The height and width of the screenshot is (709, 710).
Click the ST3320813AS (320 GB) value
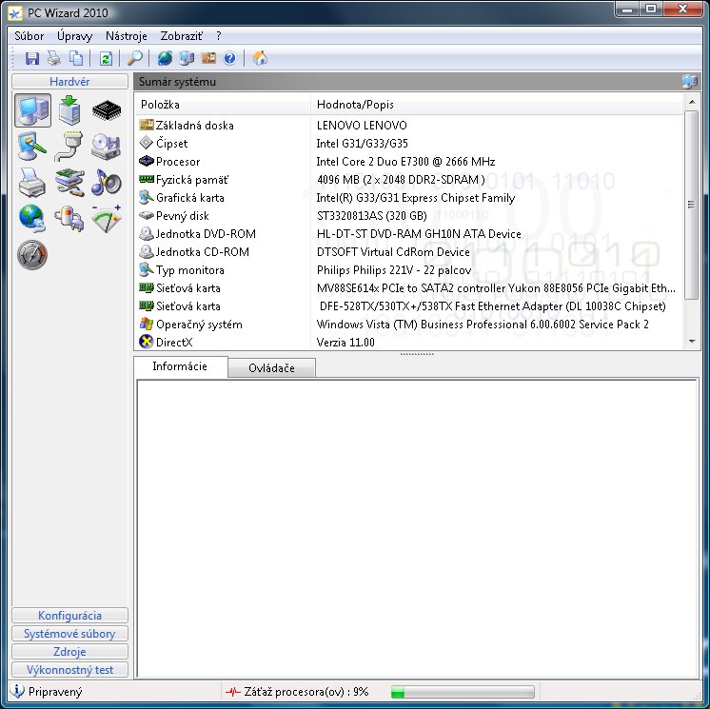click(372, 216)
